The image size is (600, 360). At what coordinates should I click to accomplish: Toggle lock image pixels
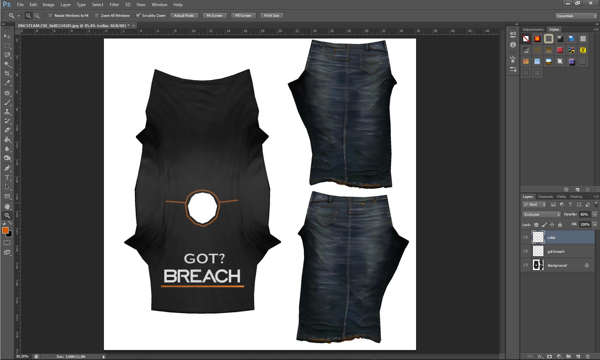544,225
